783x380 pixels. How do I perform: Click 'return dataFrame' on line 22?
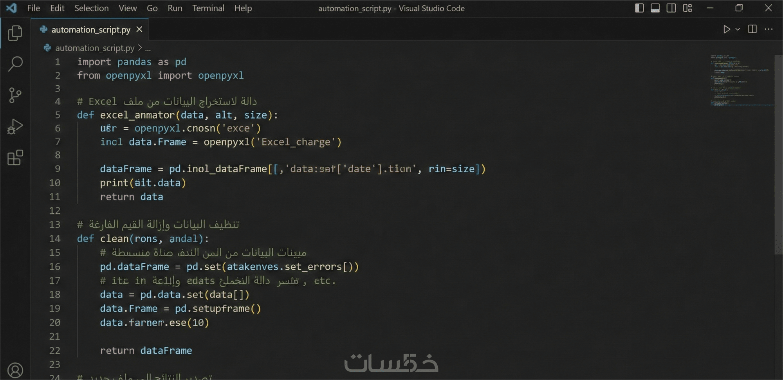(146, 351)
